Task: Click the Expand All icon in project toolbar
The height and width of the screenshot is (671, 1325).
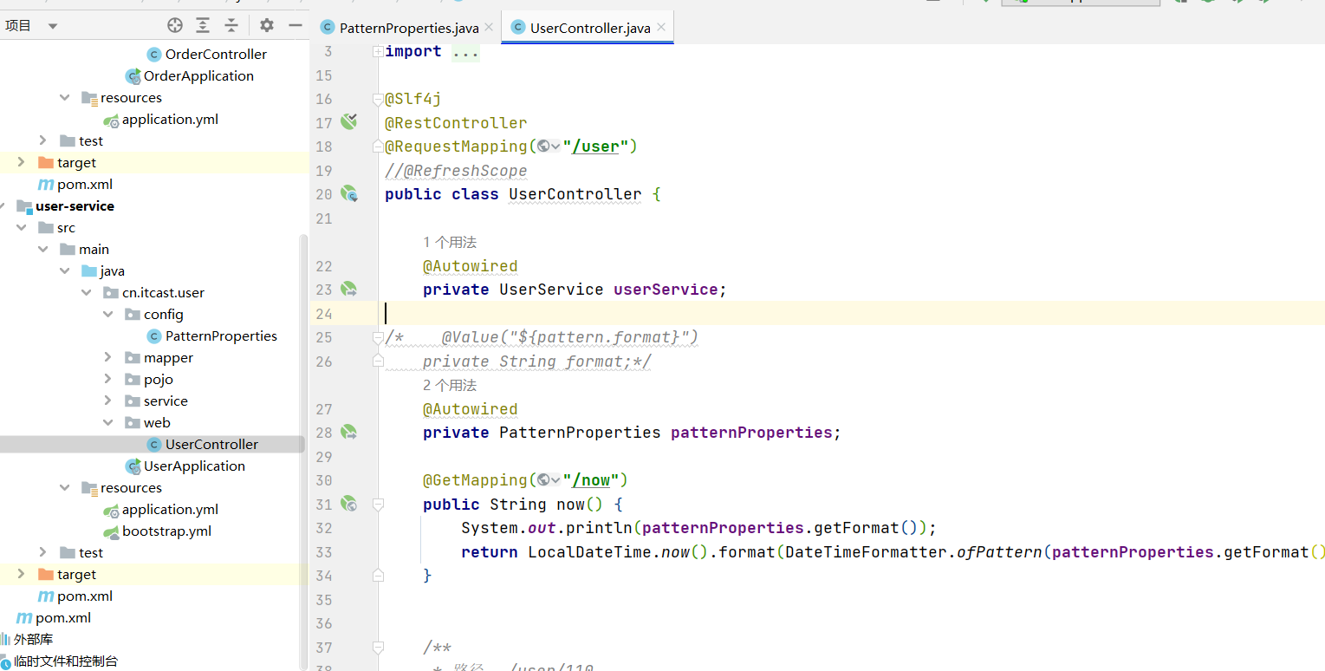Action: click(203, 25)
